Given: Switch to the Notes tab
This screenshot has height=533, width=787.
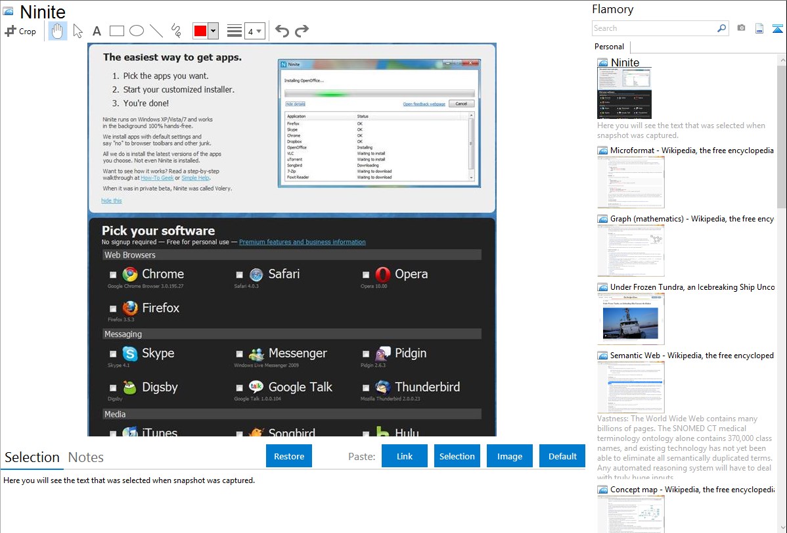Looking at the screenshot, I should 86,457.
